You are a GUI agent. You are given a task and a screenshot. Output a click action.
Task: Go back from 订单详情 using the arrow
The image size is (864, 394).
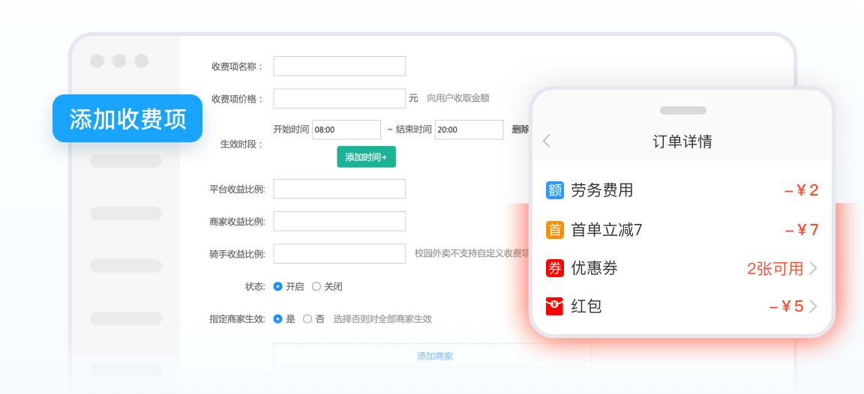[x=547, y=141]
